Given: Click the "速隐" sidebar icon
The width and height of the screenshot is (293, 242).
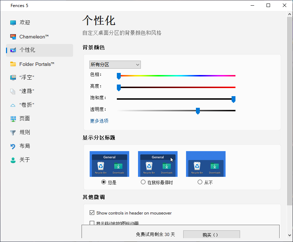Looking at the screenshot, I should pyautogui.click(x=13, y=91).
